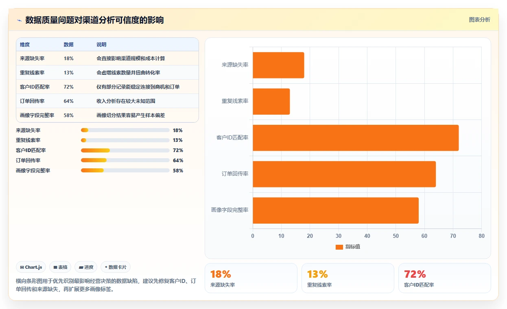Click the 数据卡片 tag chip
507x309 pixels.
click(116, 267)
